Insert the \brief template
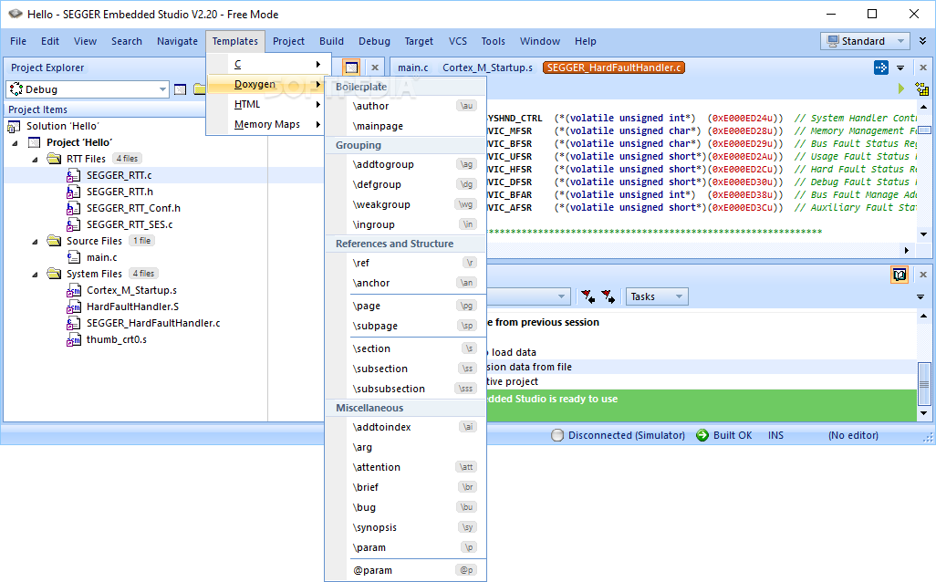Screen dimensions: 936x582 (405, 487)
